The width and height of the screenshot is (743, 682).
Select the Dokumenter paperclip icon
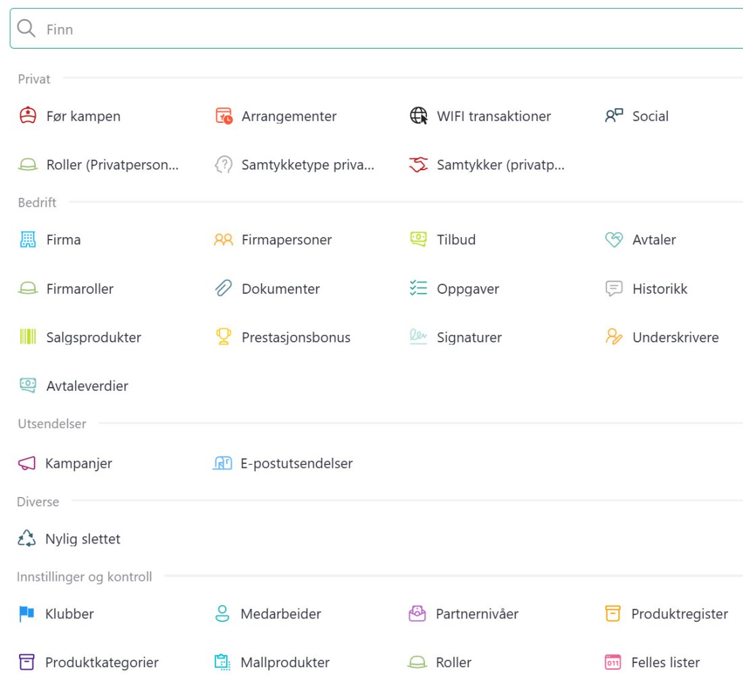[x=224, y=288]
